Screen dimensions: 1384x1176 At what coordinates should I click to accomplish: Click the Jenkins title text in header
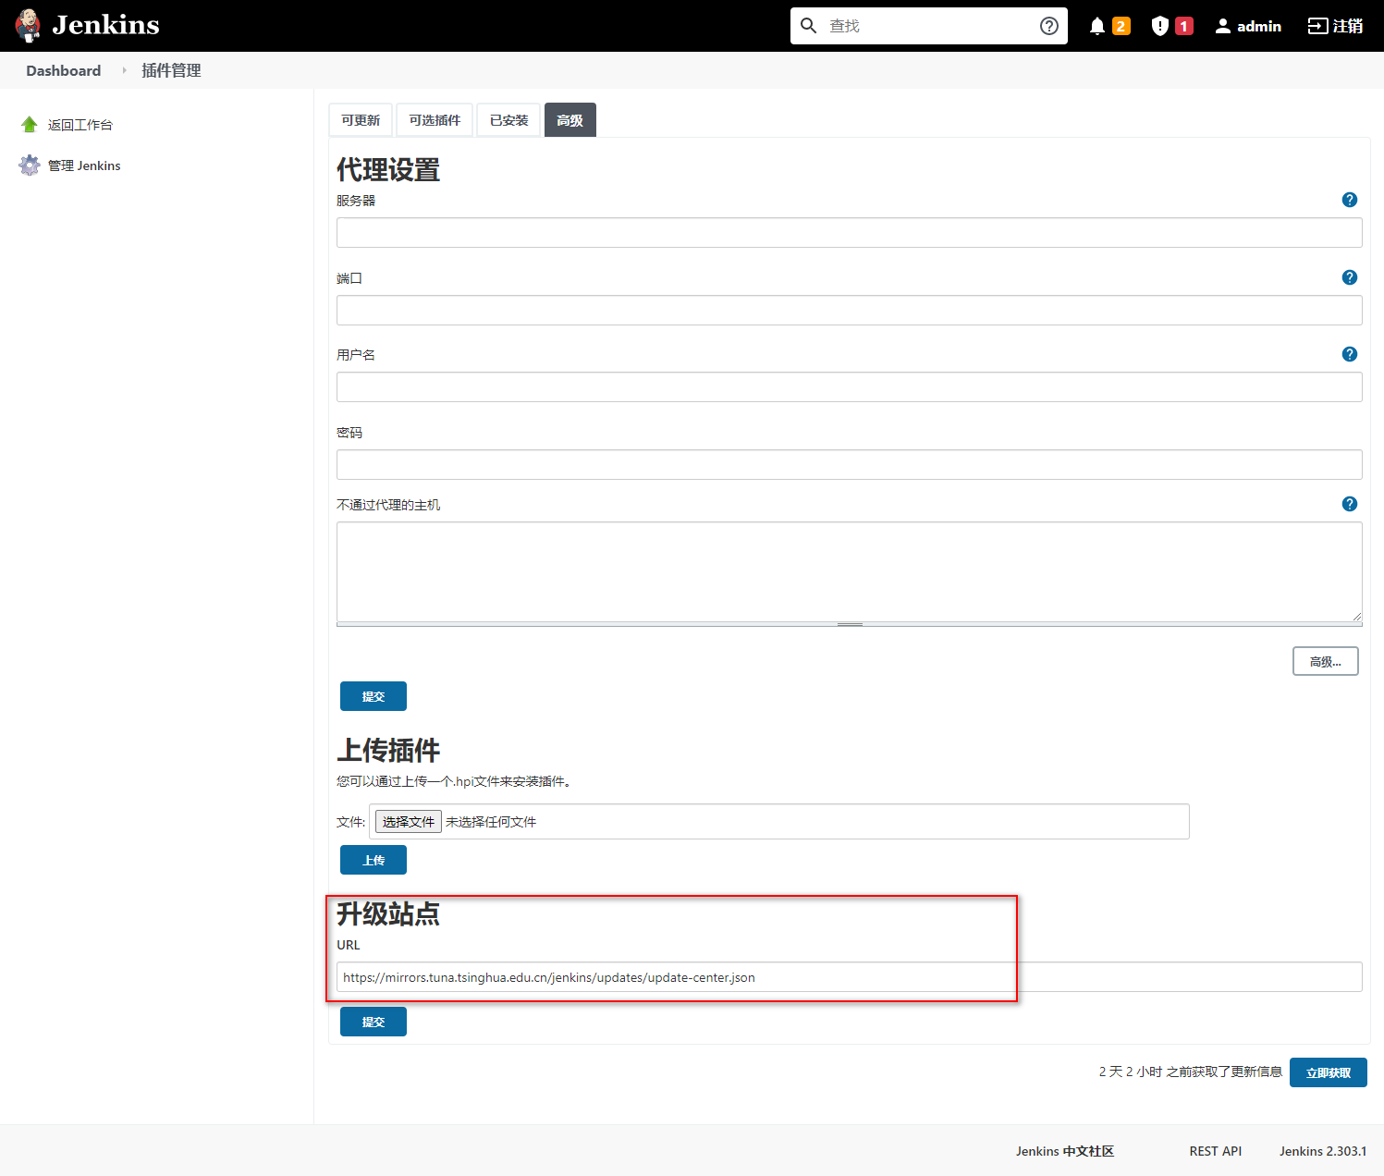click(x=105, y=25)
